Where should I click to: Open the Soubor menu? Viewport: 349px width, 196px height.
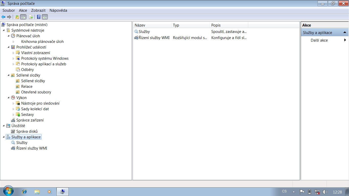coord(9,10)
